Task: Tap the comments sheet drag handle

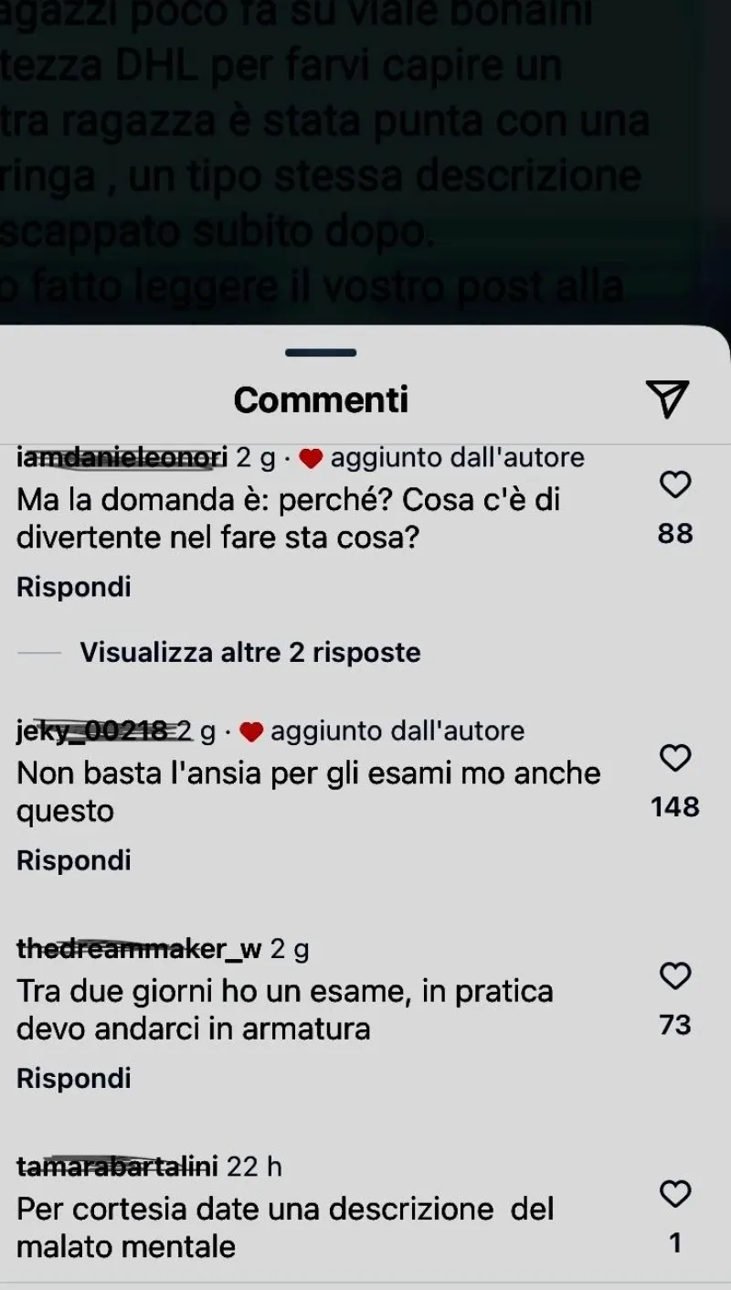Action: (321, 353)
